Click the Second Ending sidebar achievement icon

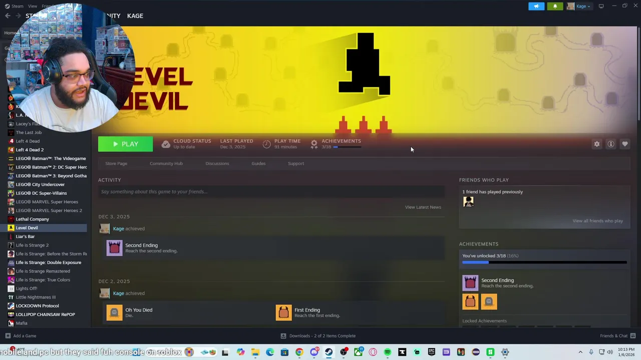coord(470,283)
